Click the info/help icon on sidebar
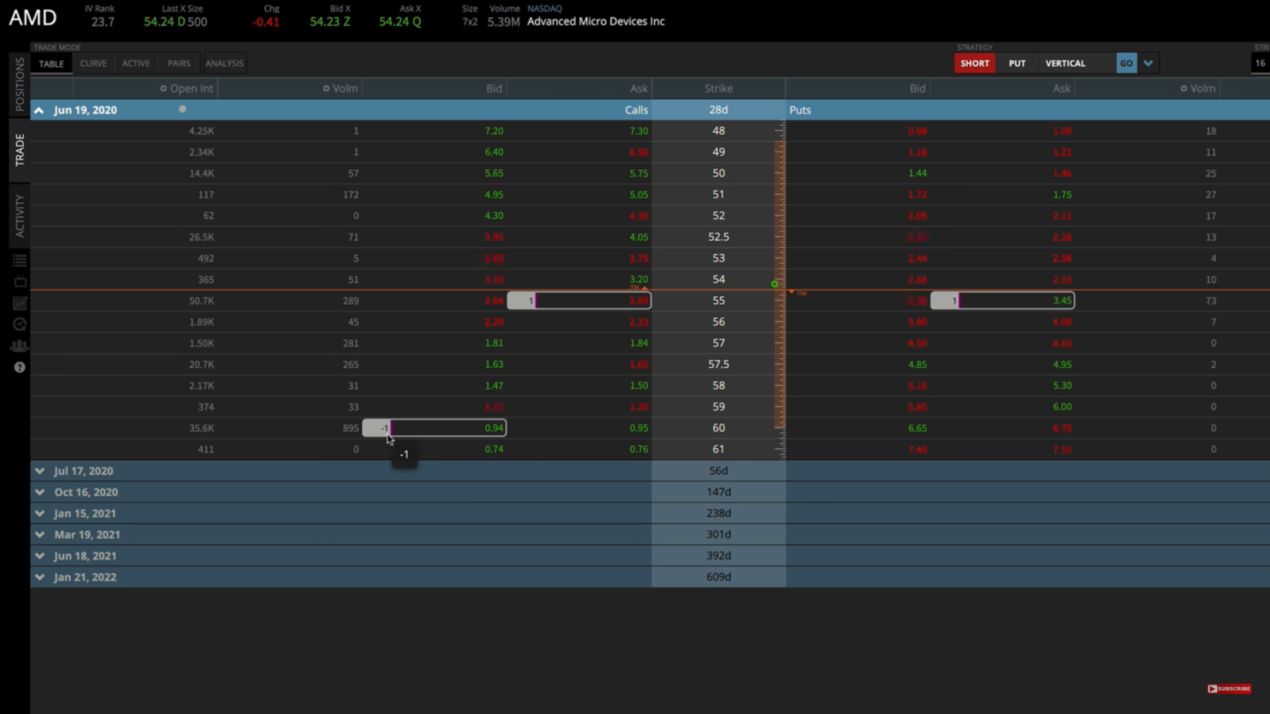Viewport: 1270px width, 714px height. tap(19, 367)
